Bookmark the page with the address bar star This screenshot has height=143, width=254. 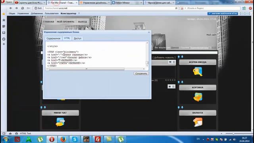pos(176,8)
